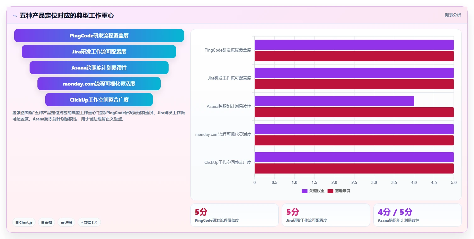474x239 pixels.
Task: Click the 4分 / 5分 Asana data card
Action: point(417,215)
